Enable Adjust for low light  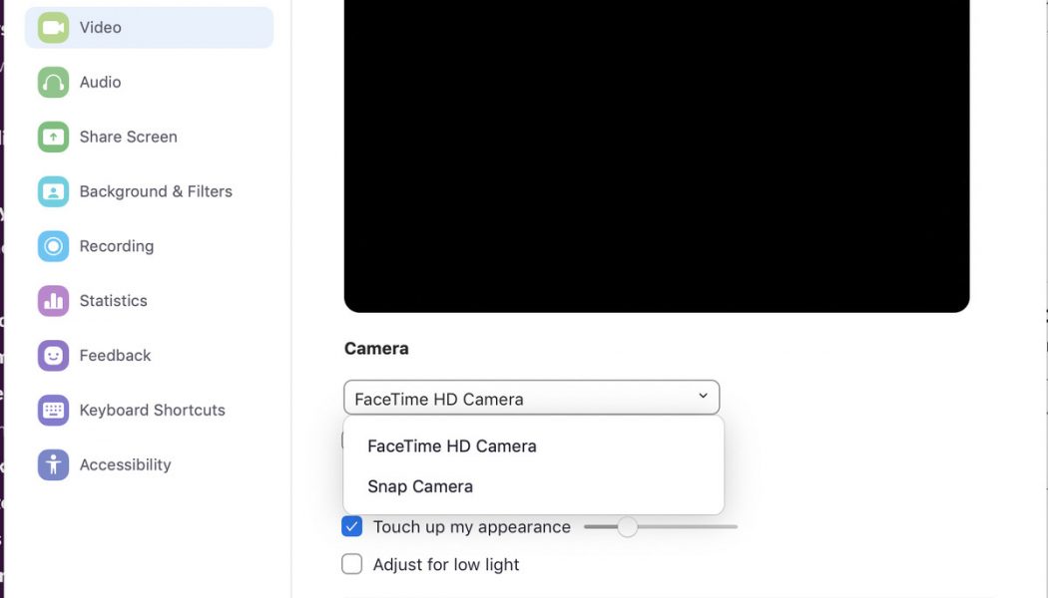[351, 564]
